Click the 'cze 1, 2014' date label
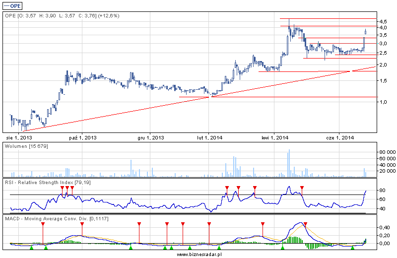The height and width of the screenshot is (258, 397). point(340,138)
